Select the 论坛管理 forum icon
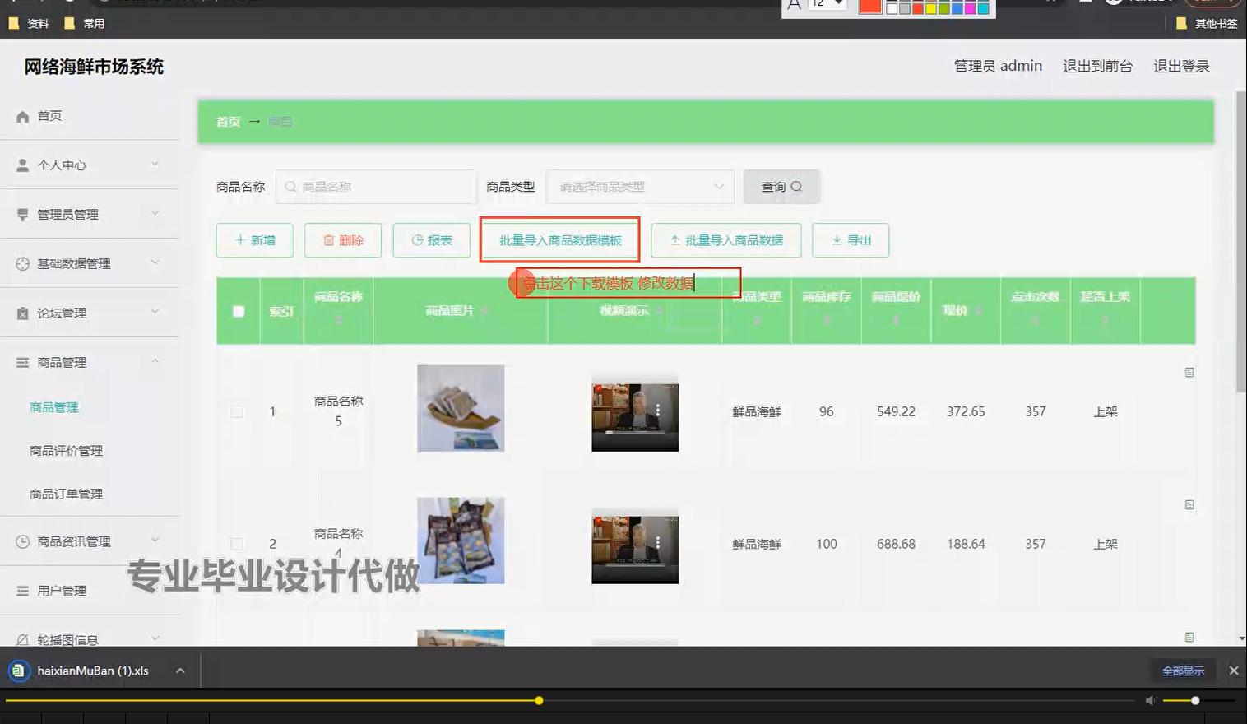The width and height of the screenshot is (1247, 724). [x=22, y=313]
